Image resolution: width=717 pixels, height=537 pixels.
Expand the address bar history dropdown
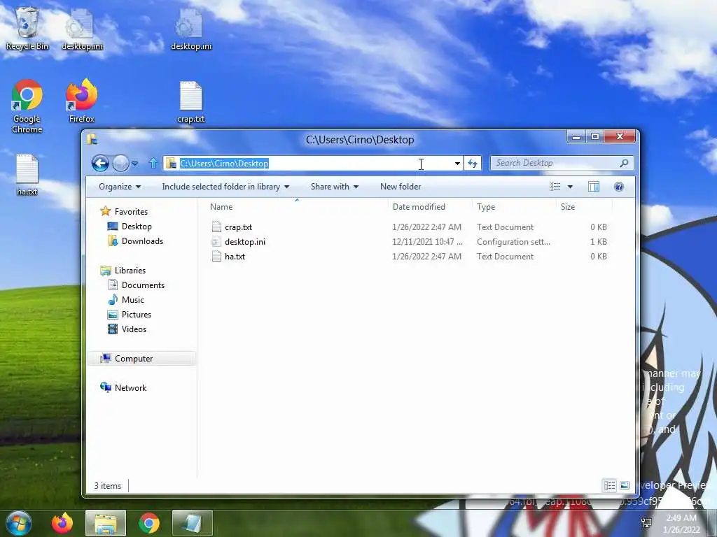(x=457, y=163)
